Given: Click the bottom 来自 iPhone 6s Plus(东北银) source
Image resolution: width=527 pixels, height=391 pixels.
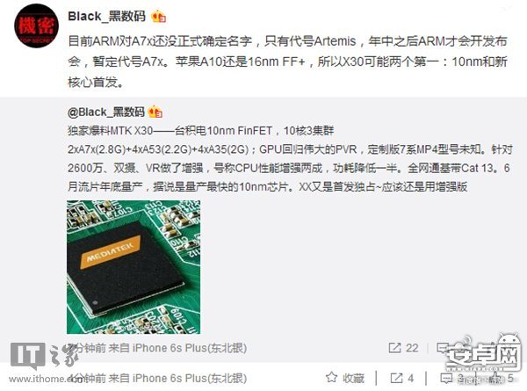Looking at the screenshot, I should (x=178, y=379).
